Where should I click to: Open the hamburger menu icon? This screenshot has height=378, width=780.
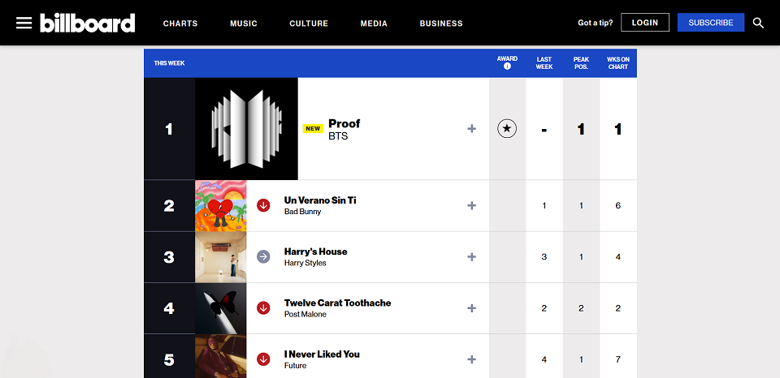[24, 23]
